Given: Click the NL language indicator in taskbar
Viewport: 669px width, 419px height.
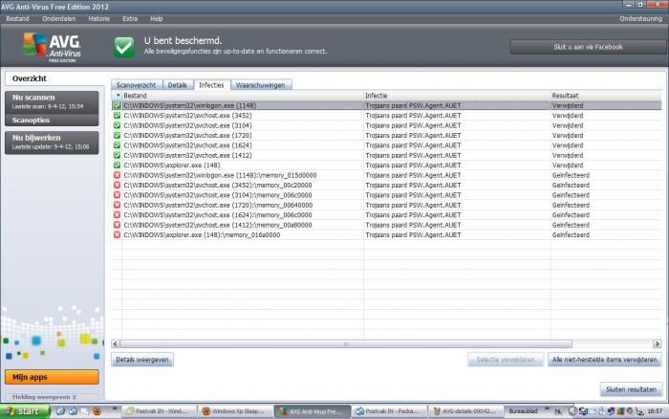Looking at the screenshot, I should point(558,411).
